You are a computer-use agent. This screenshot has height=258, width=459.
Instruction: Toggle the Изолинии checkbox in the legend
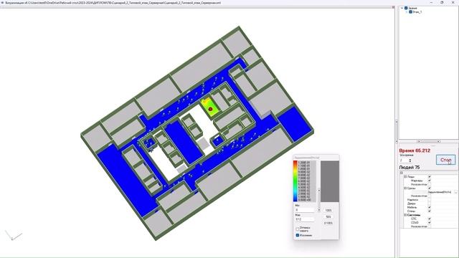pos(298,235)
